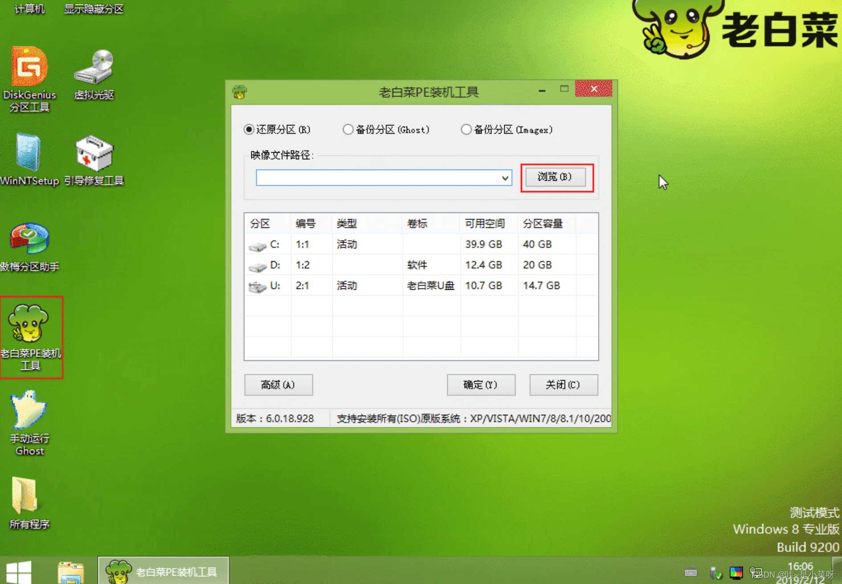Screen dimensions: 842x584
Task: Launch 手动运行Ghost desktop icon
Action: click(x=29, y=423)
